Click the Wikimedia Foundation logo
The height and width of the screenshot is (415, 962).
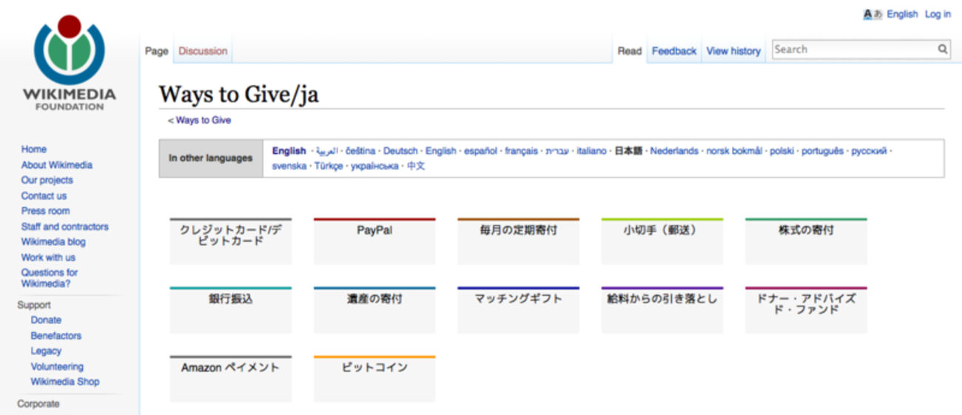point(70,63)
